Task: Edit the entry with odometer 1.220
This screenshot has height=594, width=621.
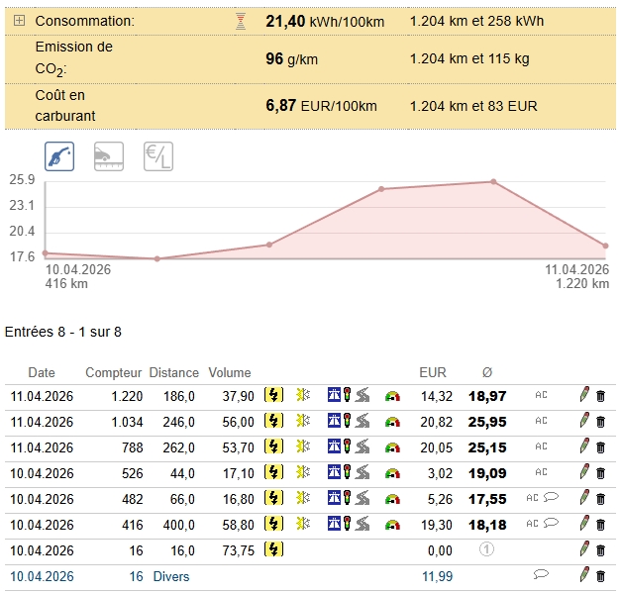Action: pos(584,396)
